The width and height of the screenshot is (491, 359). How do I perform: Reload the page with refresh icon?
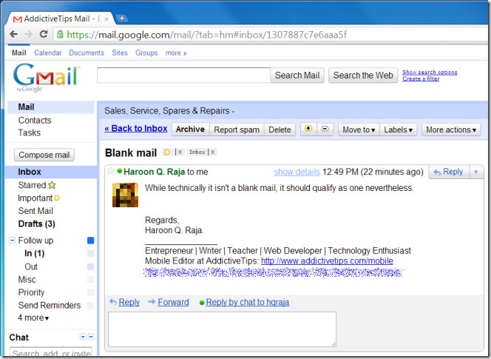tap(44, 34)
